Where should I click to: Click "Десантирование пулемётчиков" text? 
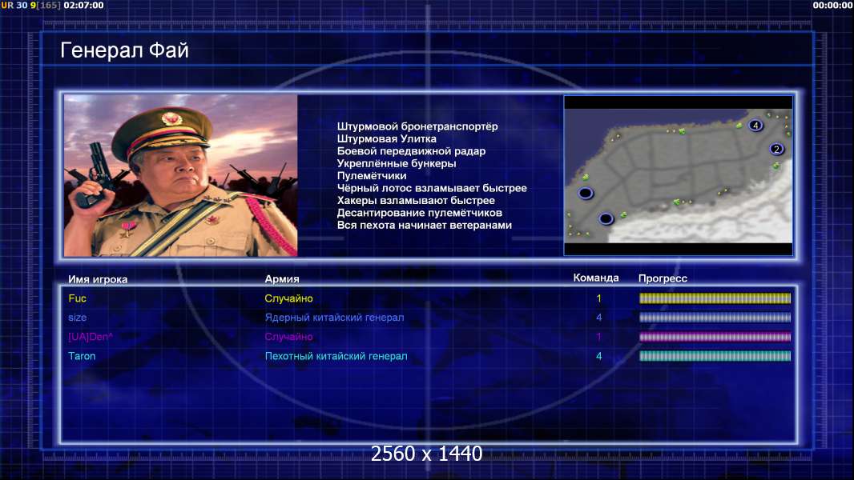point(419,213)
